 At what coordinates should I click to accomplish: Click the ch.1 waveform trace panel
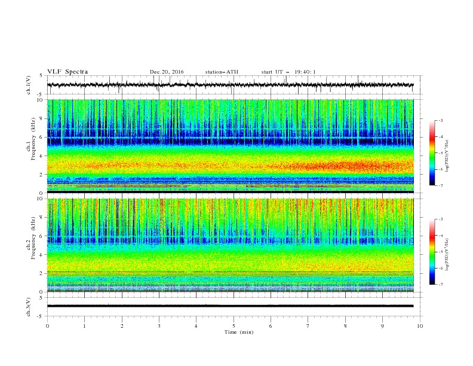(234, 85)
